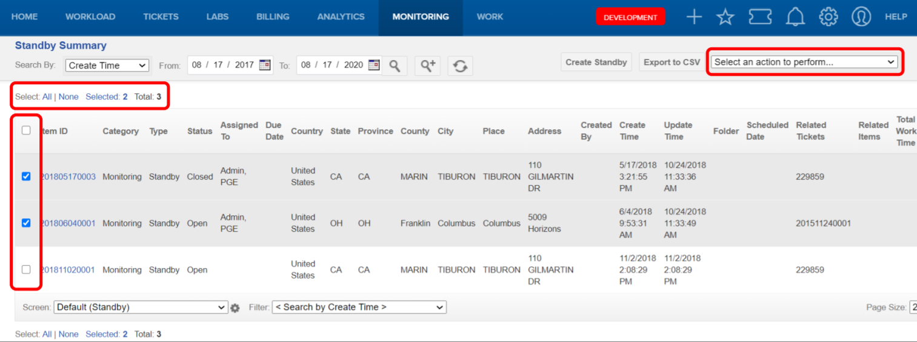Image resolution: width=917 pixels, height=342 pixels.
Task: Open calendar picker for From date
Action: [x=264, y=65]
